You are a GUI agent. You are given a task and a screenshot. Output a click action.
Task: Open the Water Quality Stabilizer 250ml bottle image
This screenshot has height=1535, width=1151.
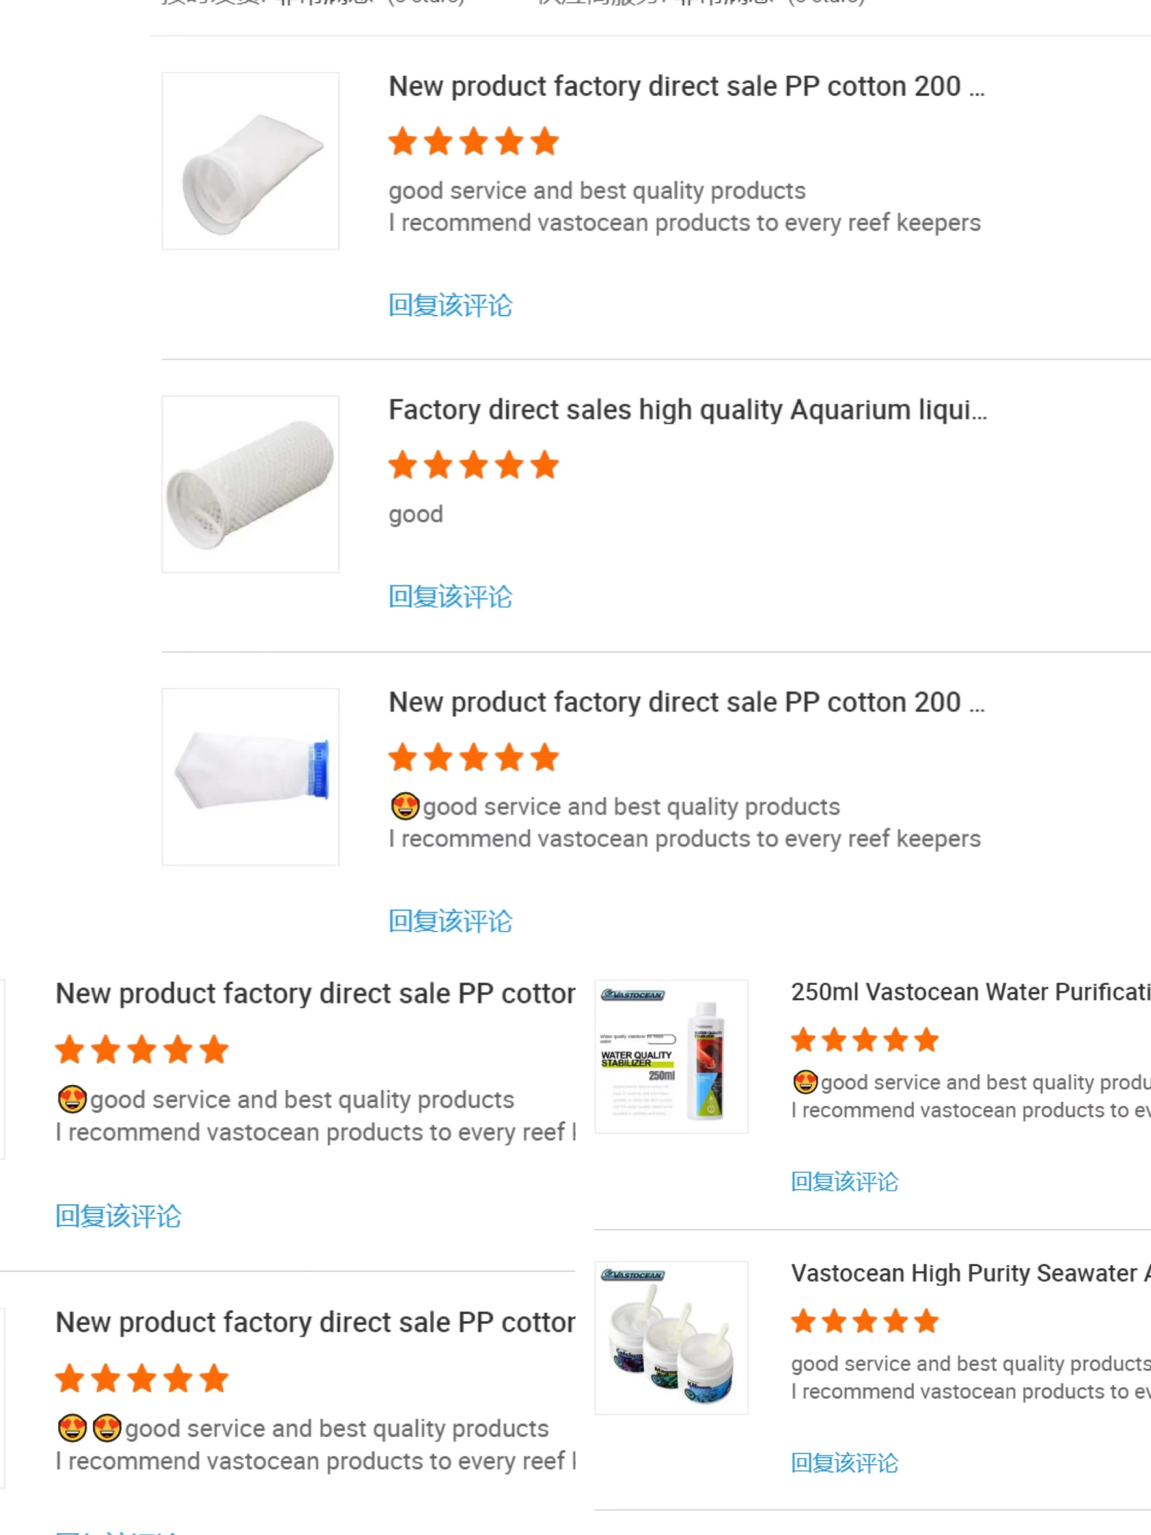[x=671, y=1056]
